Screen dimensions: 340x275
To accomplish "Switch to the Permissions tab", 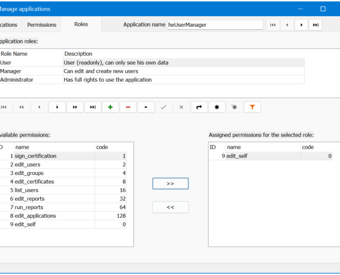I will coord(41,25).
